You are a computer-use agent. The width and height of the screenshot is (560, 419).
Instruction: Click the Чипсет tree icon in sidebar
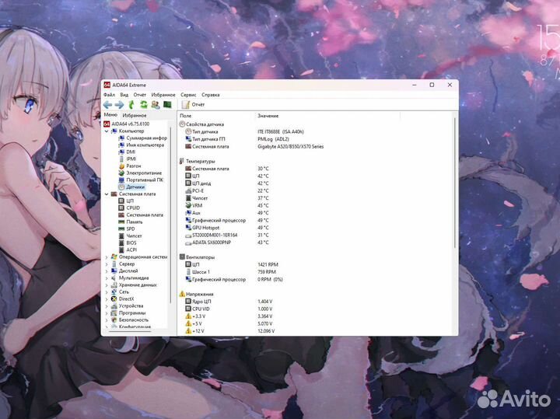pos(121,236)
